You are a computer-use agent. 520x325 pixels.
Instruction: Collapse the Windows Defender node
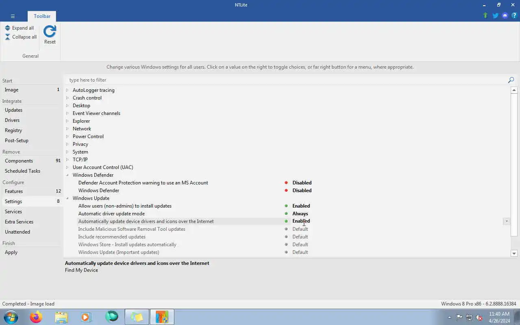tap(67, 175)
